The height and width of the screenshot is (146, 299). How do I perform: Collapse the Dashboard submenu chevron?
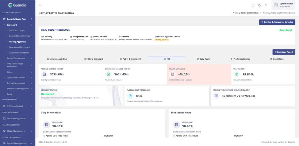pyautogui.click(x=31, y=25)
